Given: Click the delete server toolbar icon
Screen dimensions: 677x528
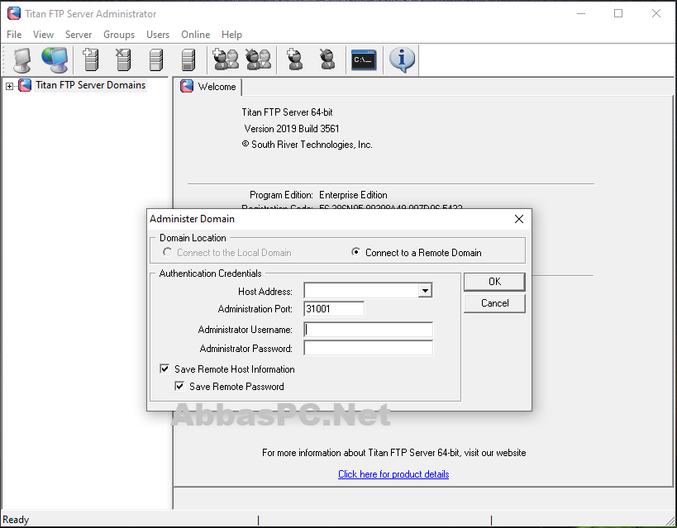Looking at the screenshot, I should (123, 59).
